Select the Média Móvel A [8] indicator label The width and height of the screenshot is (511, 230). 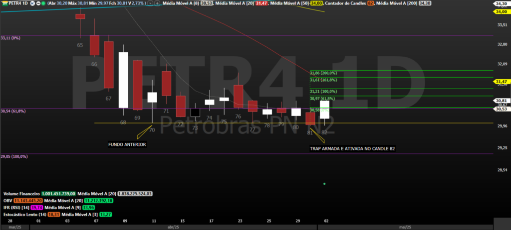pos(181,3)
